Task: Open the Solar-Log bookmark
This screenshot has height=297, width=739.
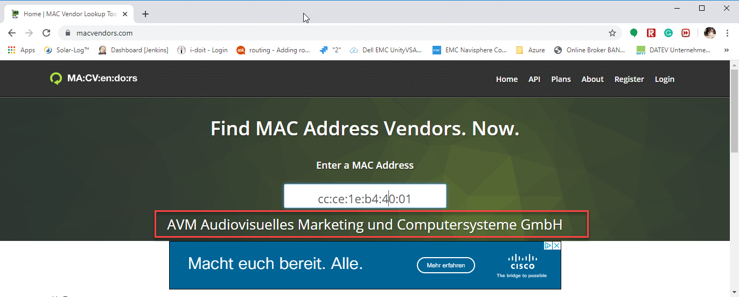Action: click(x=66, y=50)
